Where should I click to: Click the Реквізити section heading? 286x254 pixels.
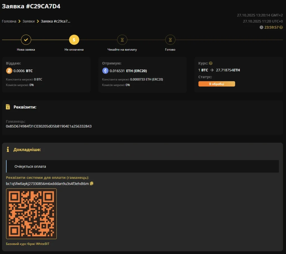pos(25,107)
